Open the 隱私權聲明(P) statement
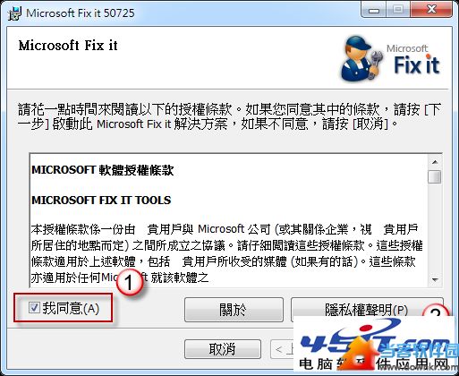Viewport: 459px width, 376px height. pyautogui.click(x=367, y=310)
